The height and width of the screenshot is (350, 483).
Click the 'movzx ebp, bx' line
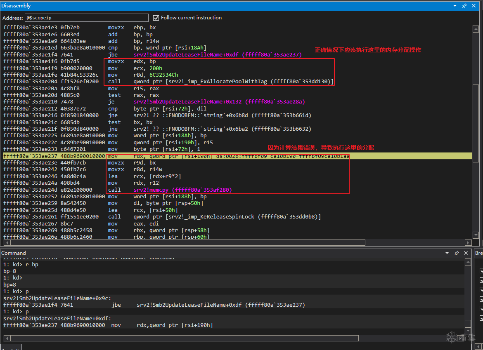(80, 28)
